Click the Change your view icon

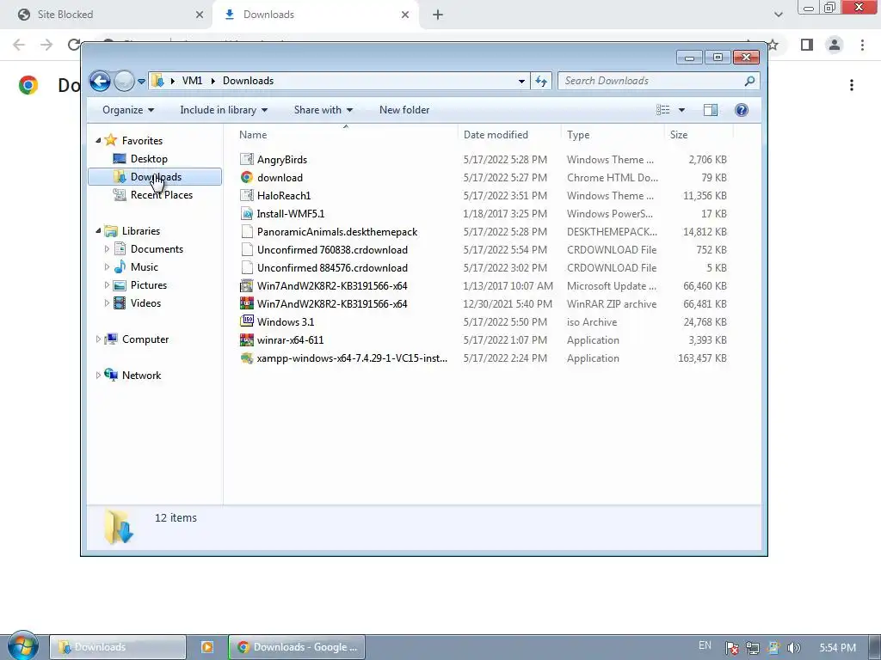(x=663, y=110)
